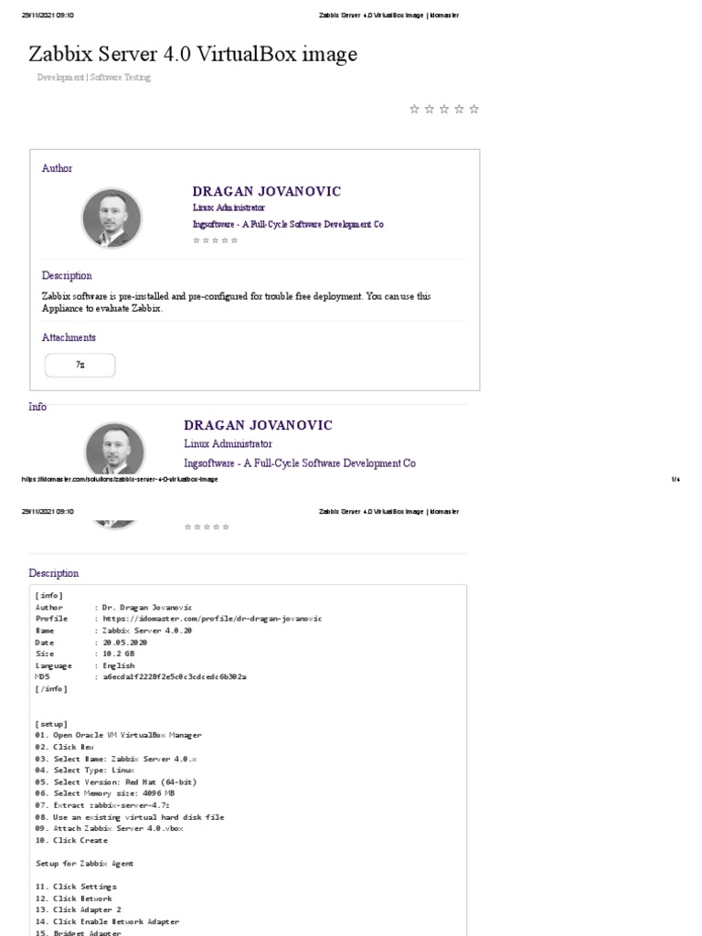
Task: Open the Software Testing category link
Action: (x=122, y=78)
